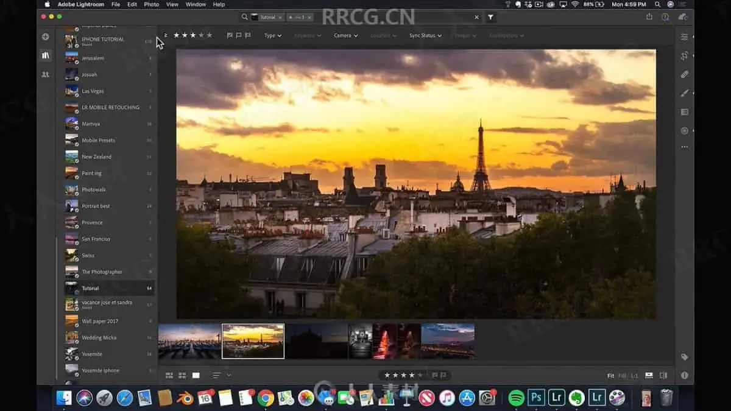Select the Brush adjustment tool

pyautogui.click(x=684, y=93)
